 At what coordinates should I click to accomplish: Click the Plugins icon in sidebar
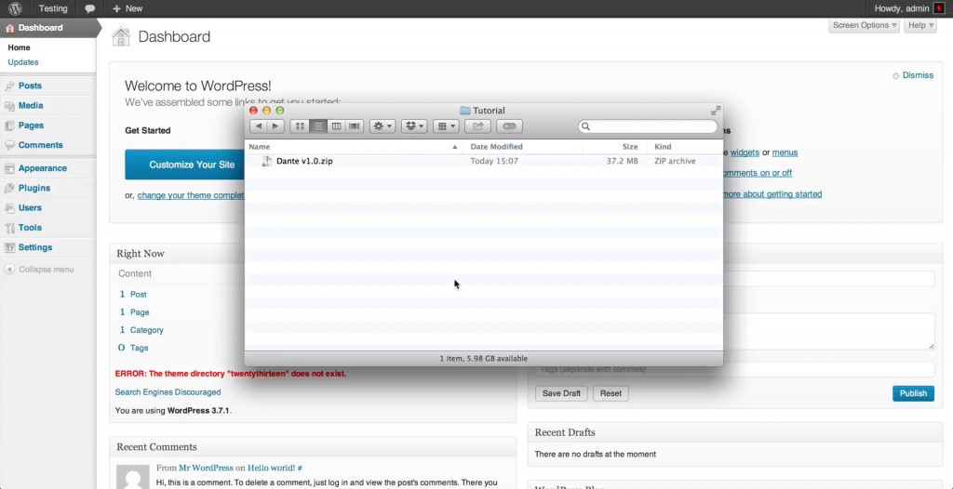click(x=9, y=189)
